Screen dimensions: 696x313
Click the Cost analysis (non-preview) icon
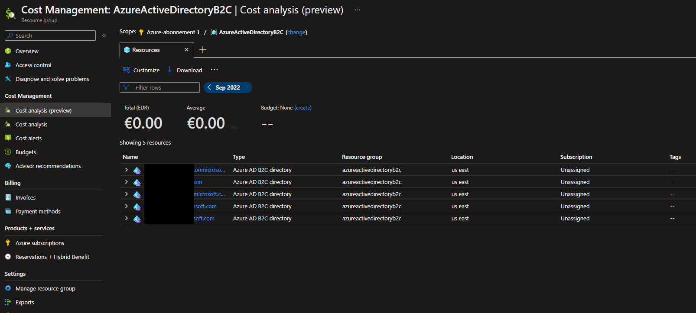coord(8,124)
